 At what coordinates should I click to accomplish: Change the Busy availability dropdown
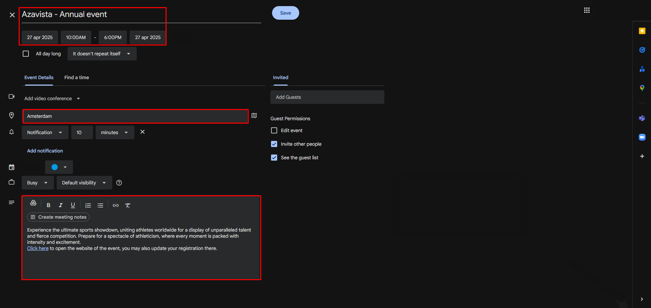click(x=38, y=183)
